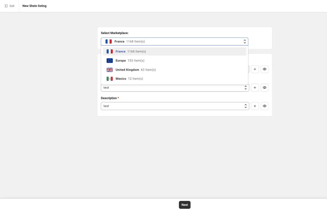
Task: Click the European Union flag icon
Action: click(x=110, y=61)
